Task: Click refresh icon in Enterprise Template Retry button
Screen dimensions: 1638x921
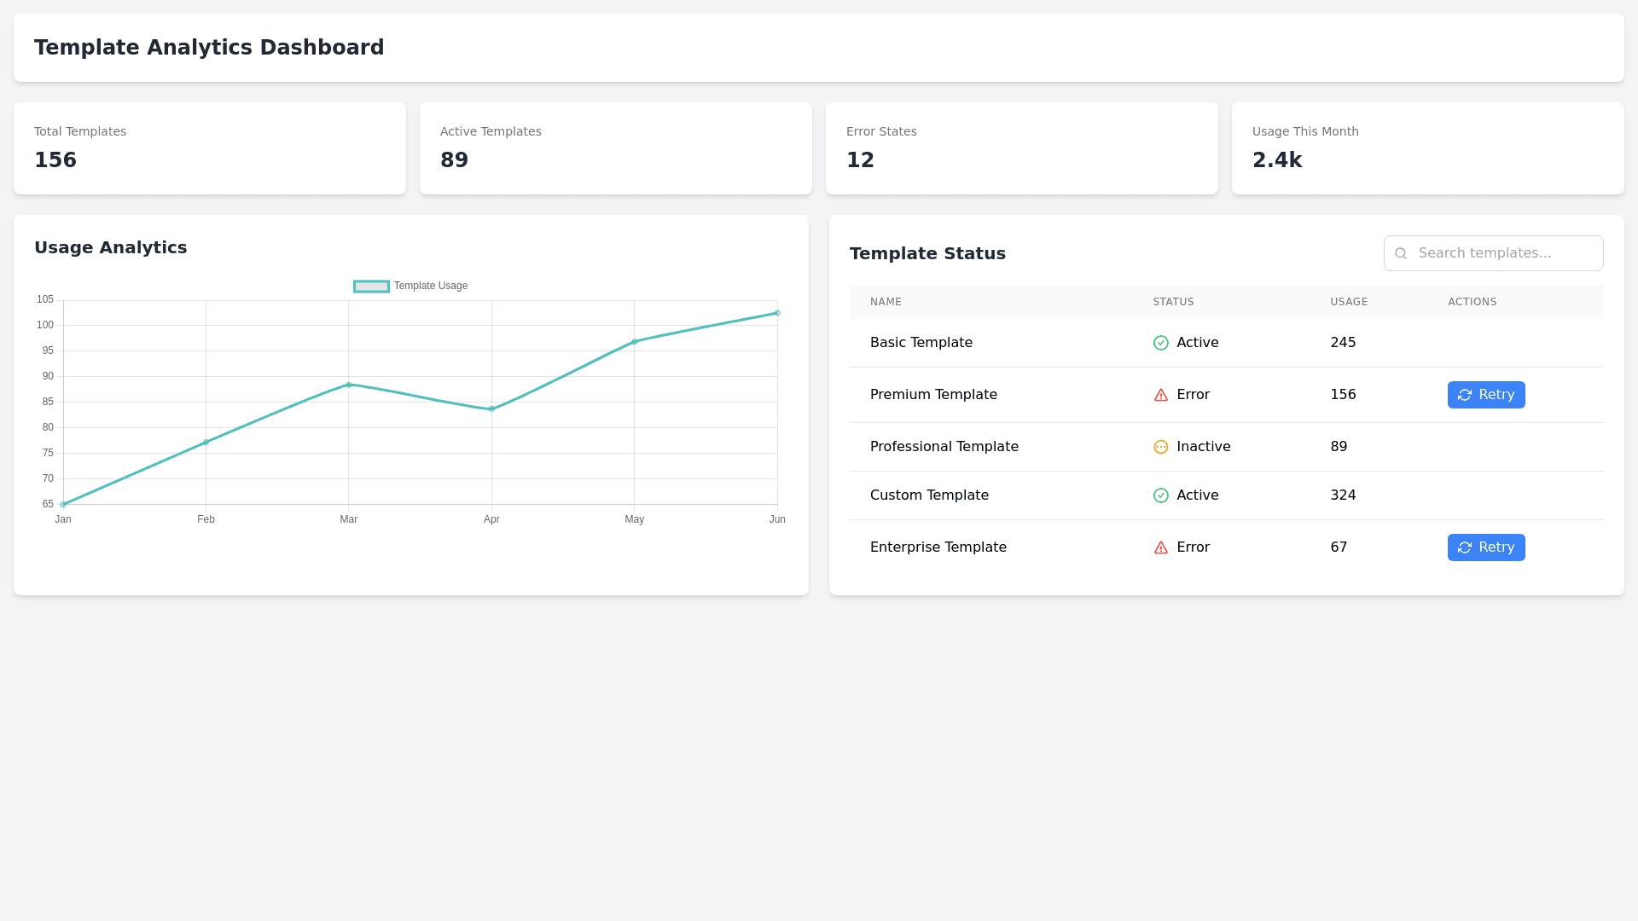Action: [1465, 547]
